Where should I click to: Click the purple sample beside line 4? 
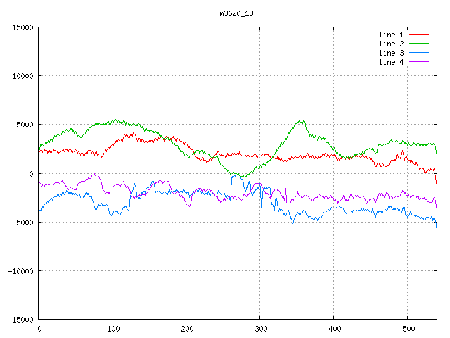coord(419,61)
